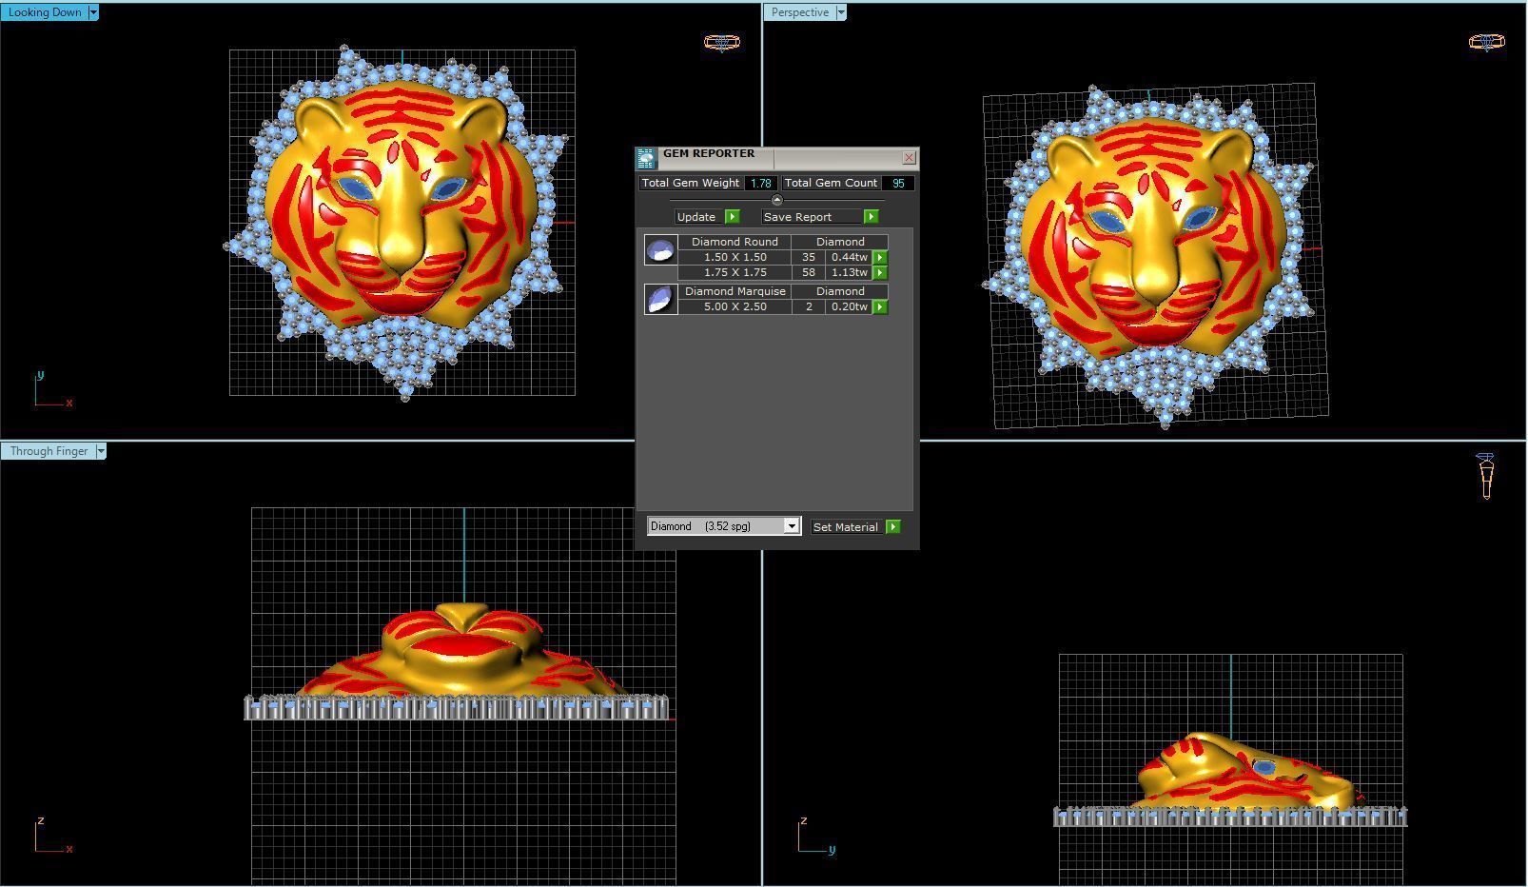Click the 0.20tw weight cell
The image size is (1528, 887).
point(849,306)
